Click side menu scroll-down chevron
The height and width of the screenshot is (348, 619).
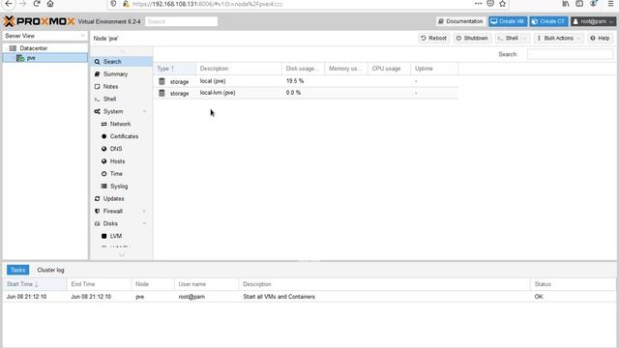[122, 255]
